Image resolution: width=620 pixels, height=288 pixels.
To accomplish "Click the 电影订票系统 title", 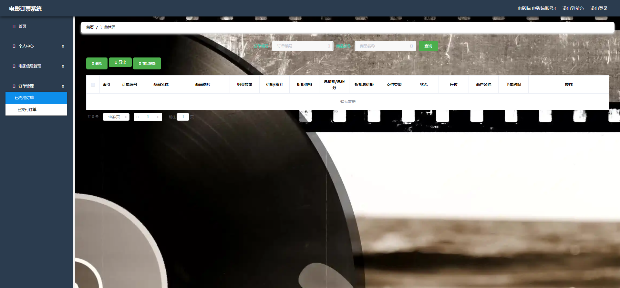I will point(25,9).
